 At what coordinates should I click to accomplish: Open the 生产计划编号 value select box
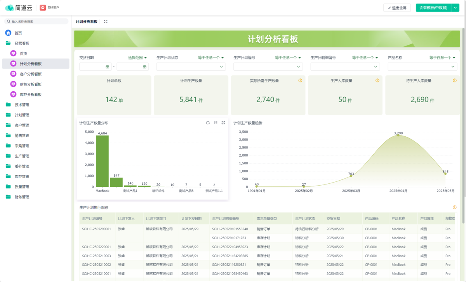[268, 67]
